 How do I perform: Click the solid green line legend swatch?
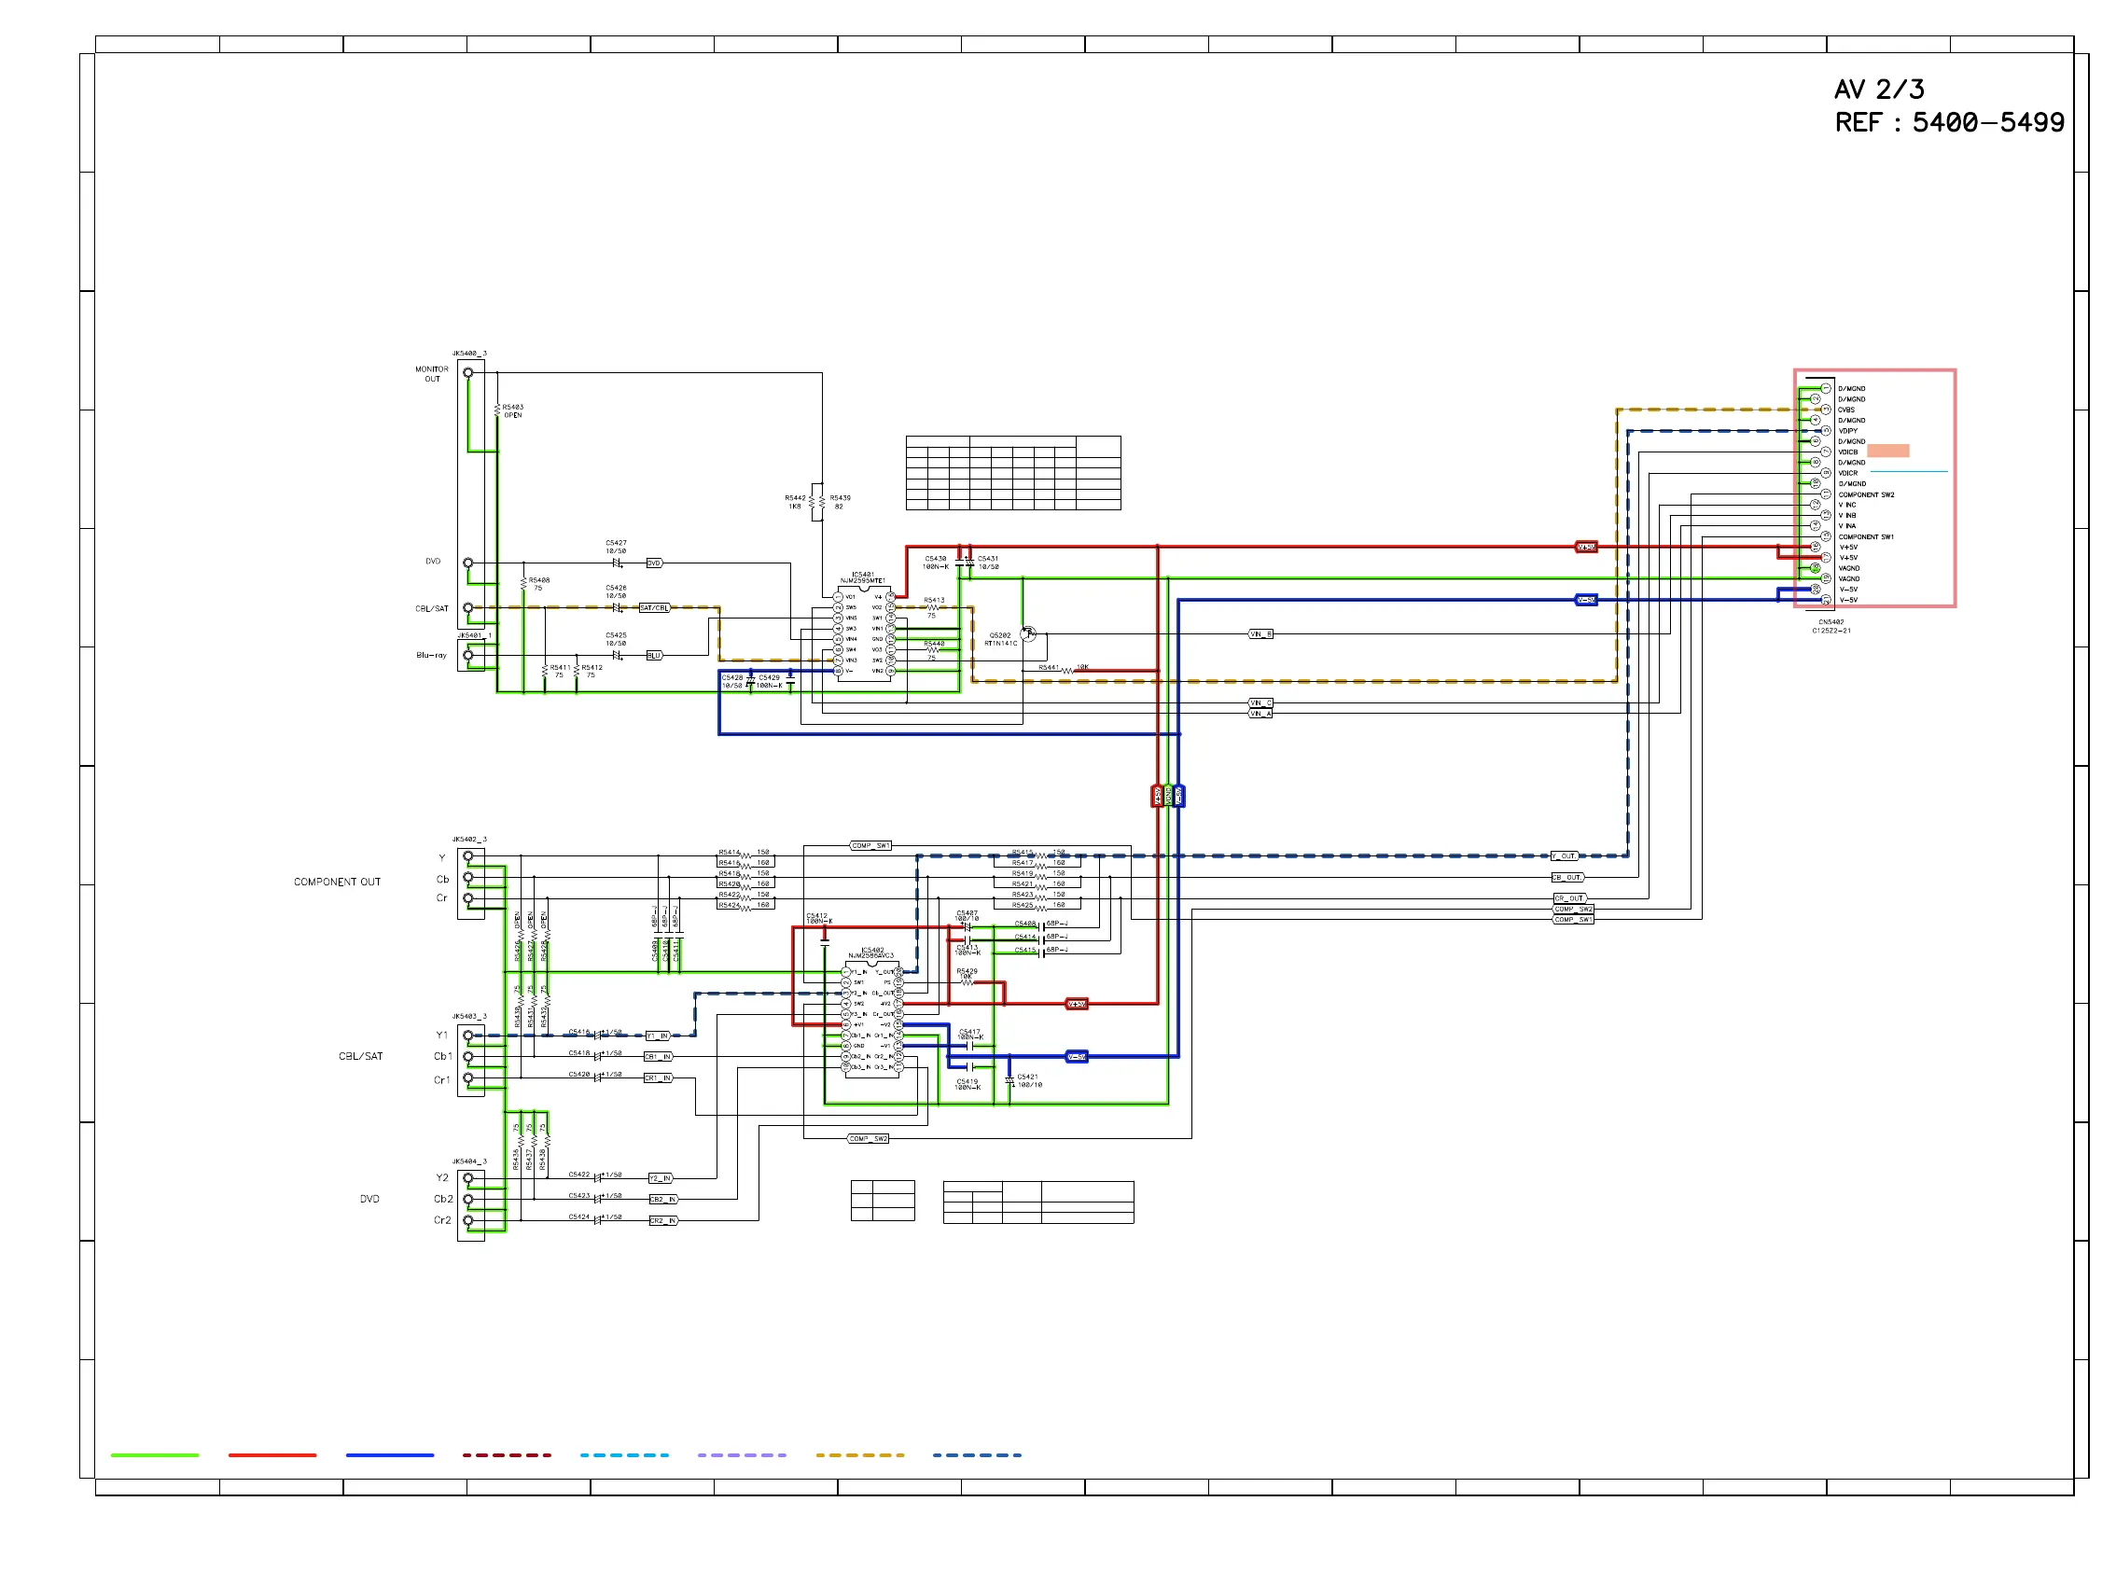(155, 1456)
